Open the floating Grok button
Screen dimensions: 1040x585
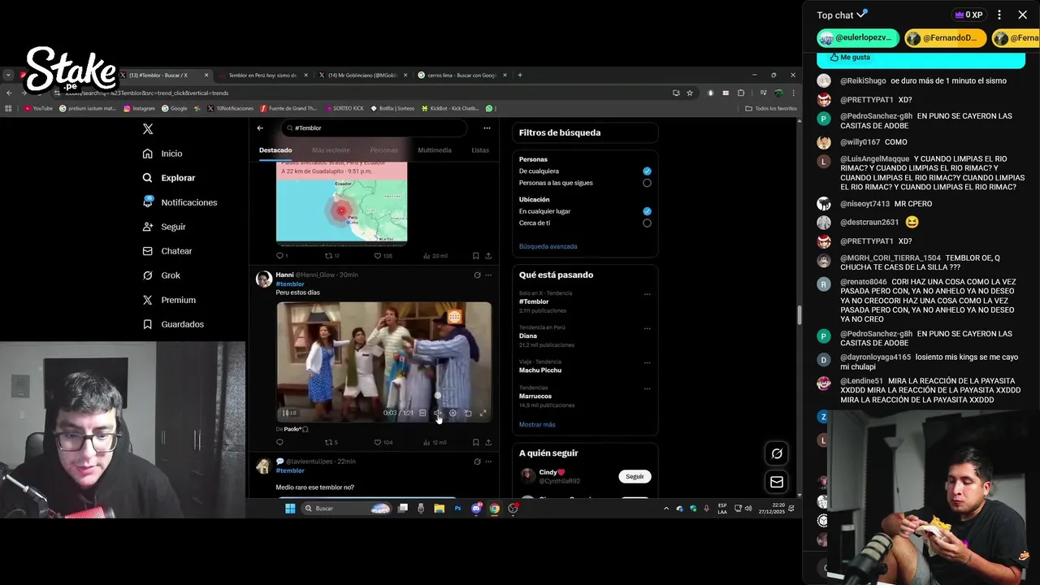click(x=777, y=454)
